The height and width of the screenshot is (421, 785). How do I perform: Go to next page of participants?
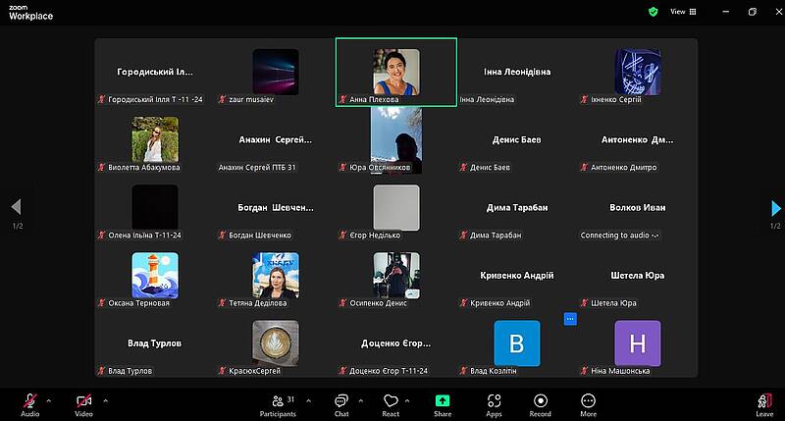776,208
